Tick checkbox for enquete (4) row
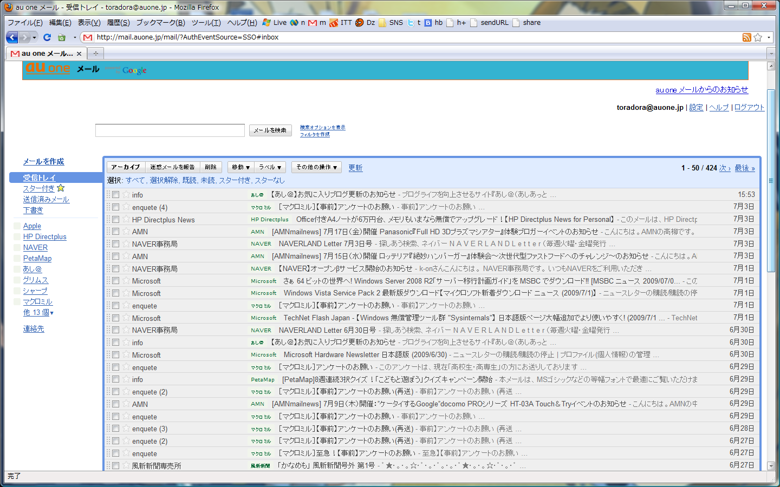Image resolution: width=780 pixels, height=487 pixels. click(x=115, y=207)
